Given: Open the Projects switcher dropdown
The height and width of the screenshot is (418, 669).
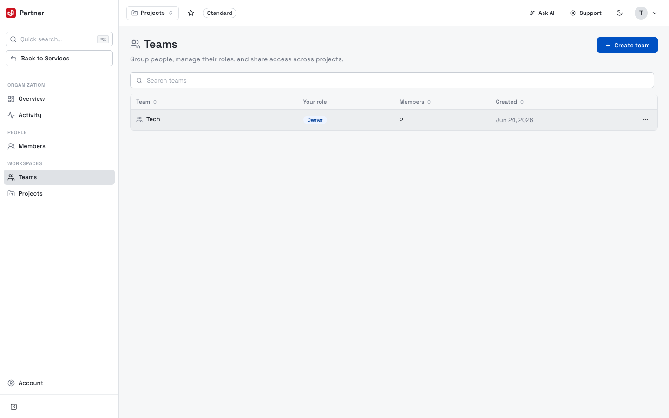Looking at the screenshot, I should [x=152, y=13].
